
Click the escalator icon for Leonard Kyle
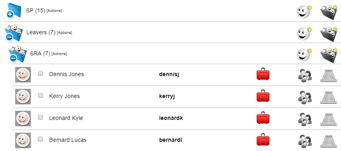click(x=328, y=120)
